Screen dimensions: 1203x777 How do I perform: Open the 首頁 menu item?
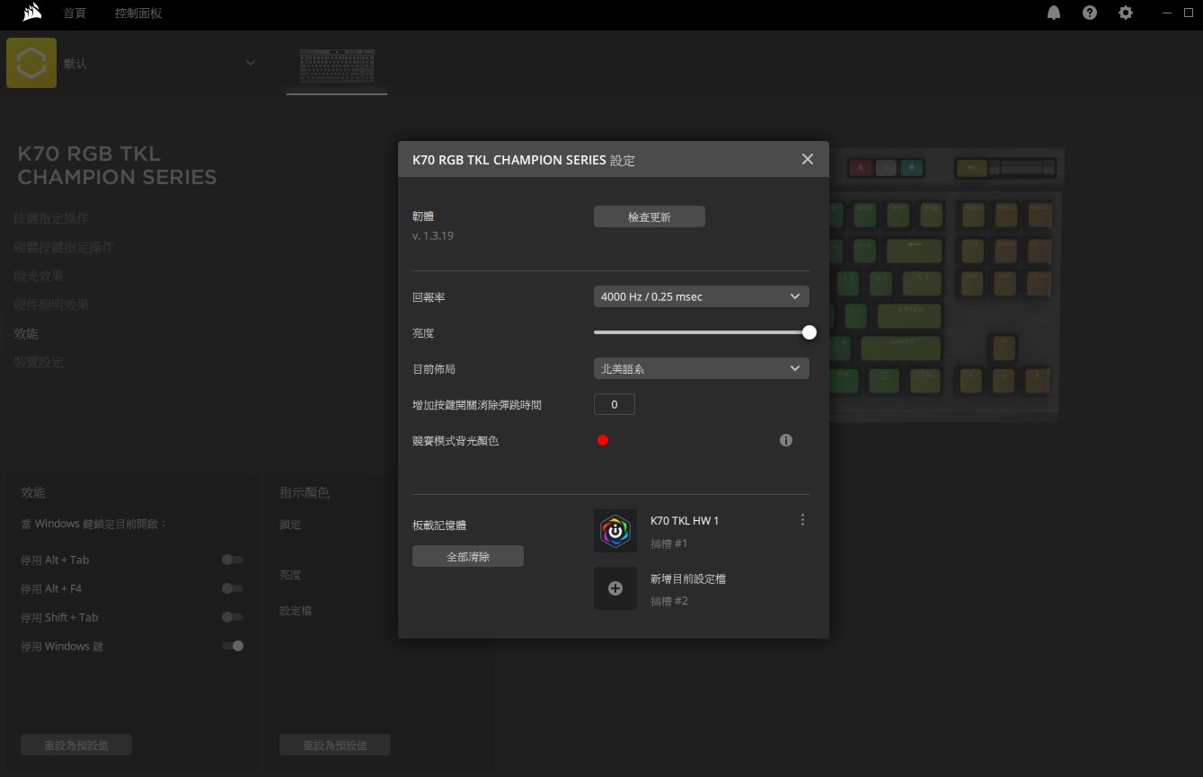75,13
